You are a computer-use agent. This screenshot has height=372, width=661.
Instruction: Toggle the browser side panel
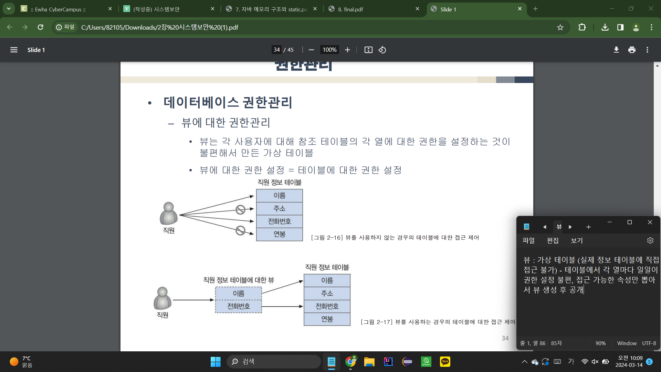tap(620, 27)
